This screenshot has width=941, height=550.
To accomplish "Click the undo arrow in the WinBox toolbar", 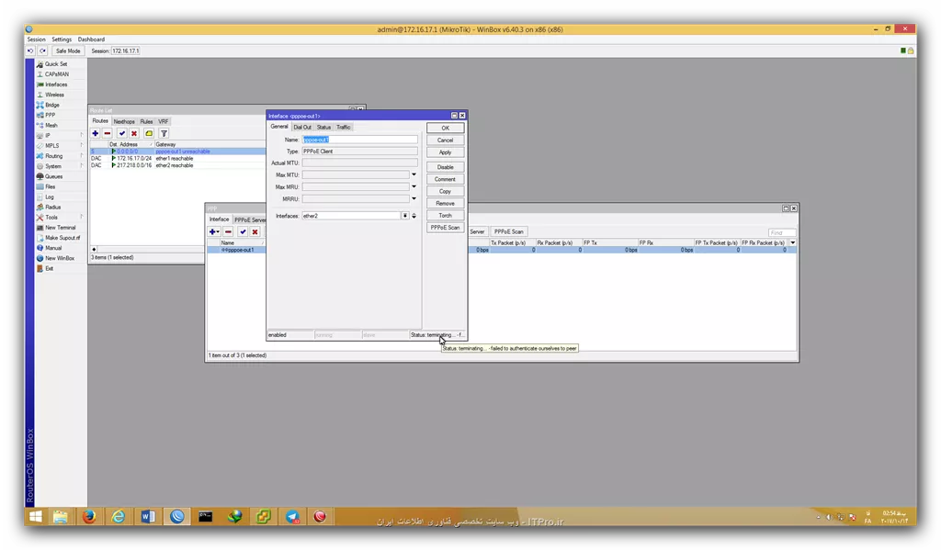I will pyautogui.click(x=30, y=51).
